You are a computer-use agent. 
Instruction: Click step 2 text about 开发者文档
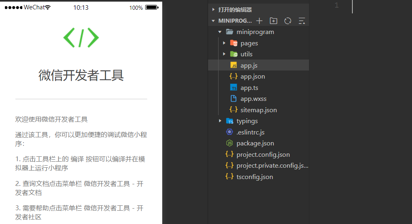tap(79, 188)
